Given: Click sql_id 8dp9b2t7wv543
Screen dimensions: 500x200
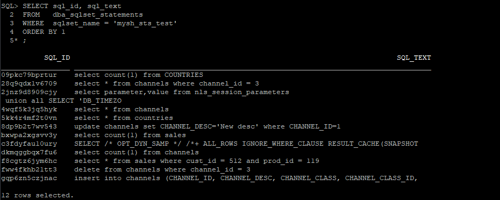Looking at the screenshot, I should [29, 127].
